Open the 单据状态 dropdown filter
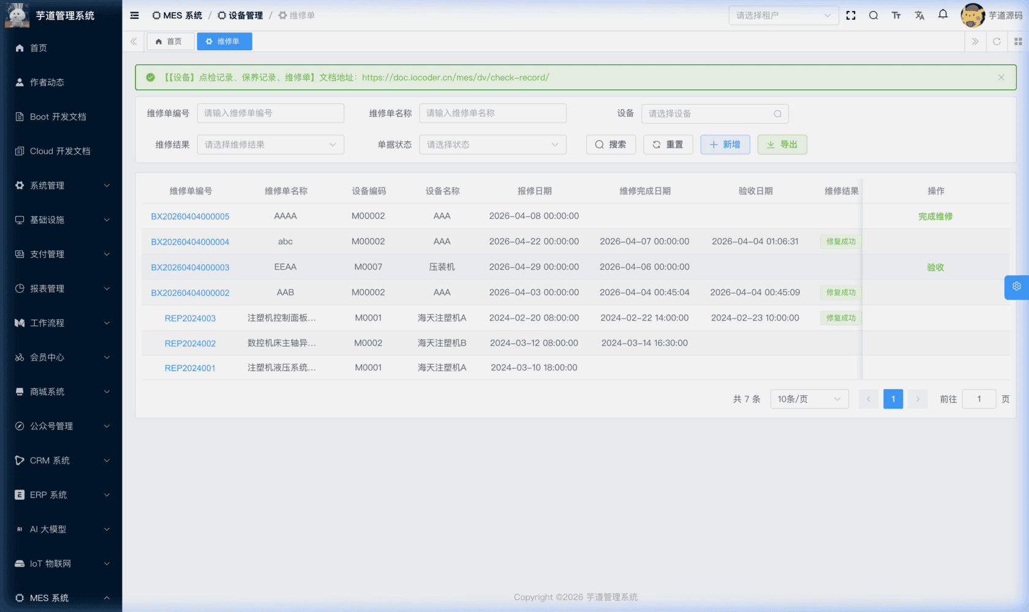This screenshot has height=612, width=1029. pos(492,145)
